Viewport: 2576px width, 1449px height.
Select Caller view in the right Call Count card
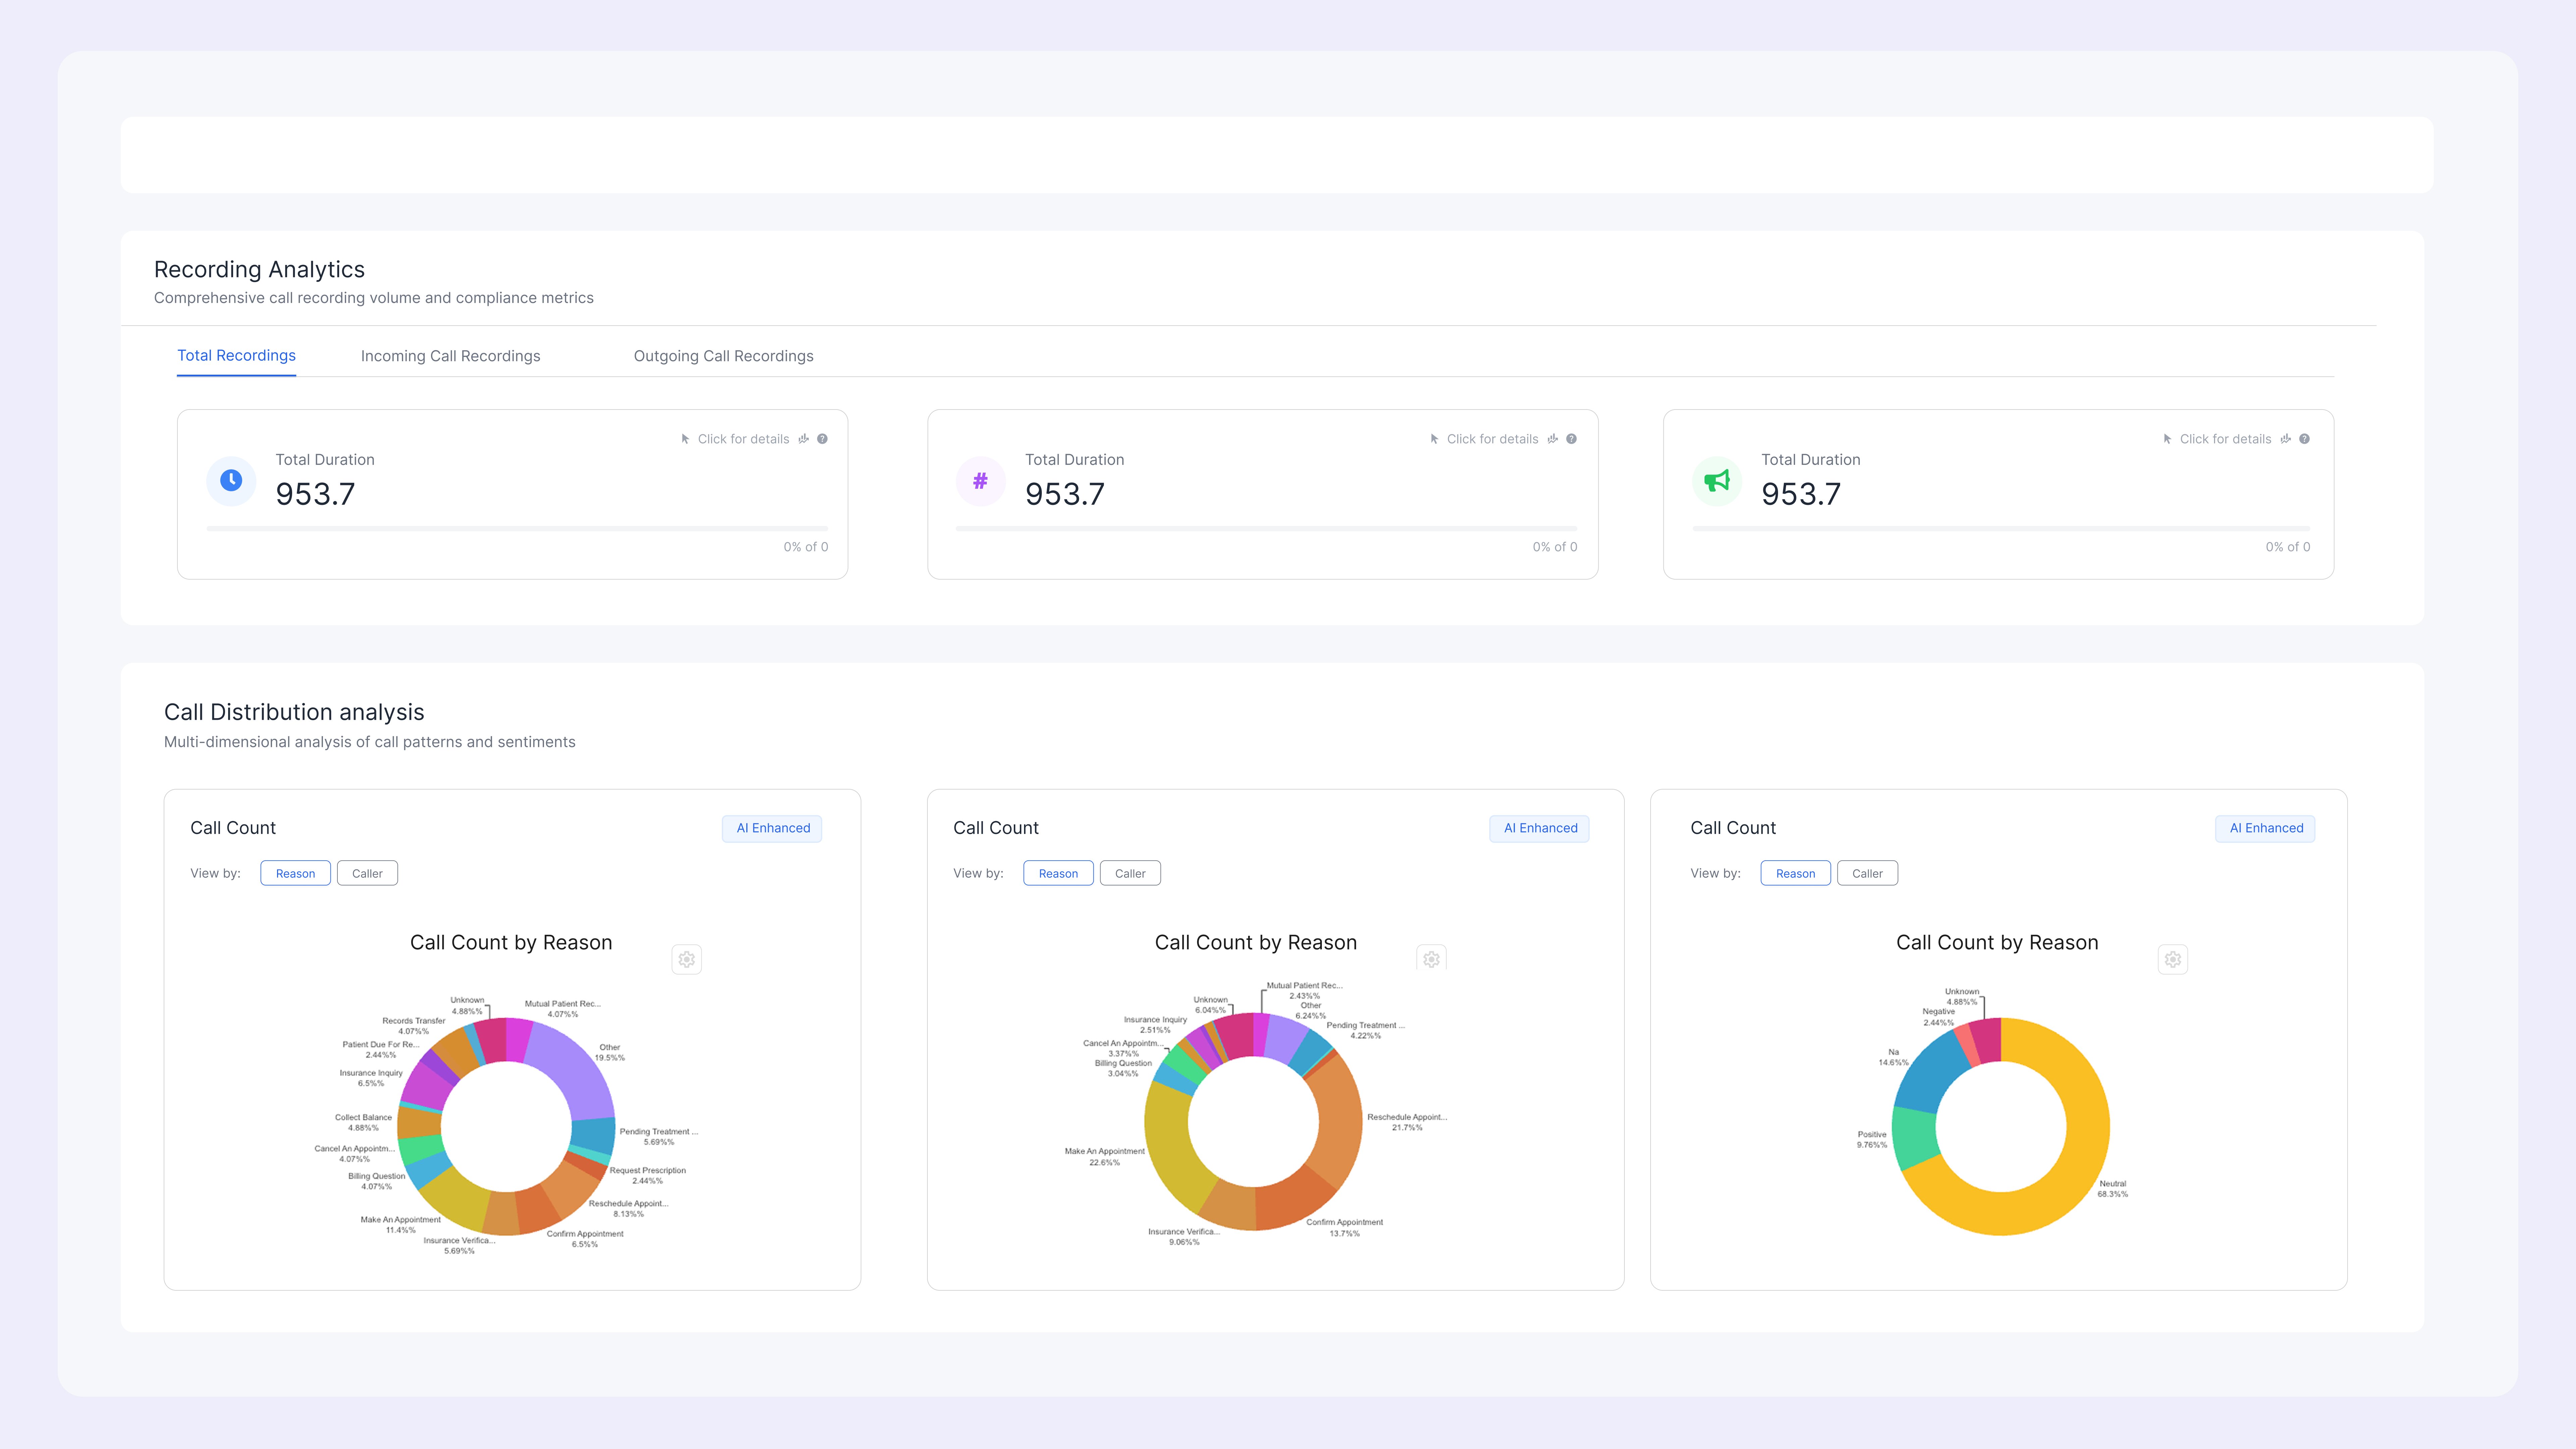(1867, 873)
